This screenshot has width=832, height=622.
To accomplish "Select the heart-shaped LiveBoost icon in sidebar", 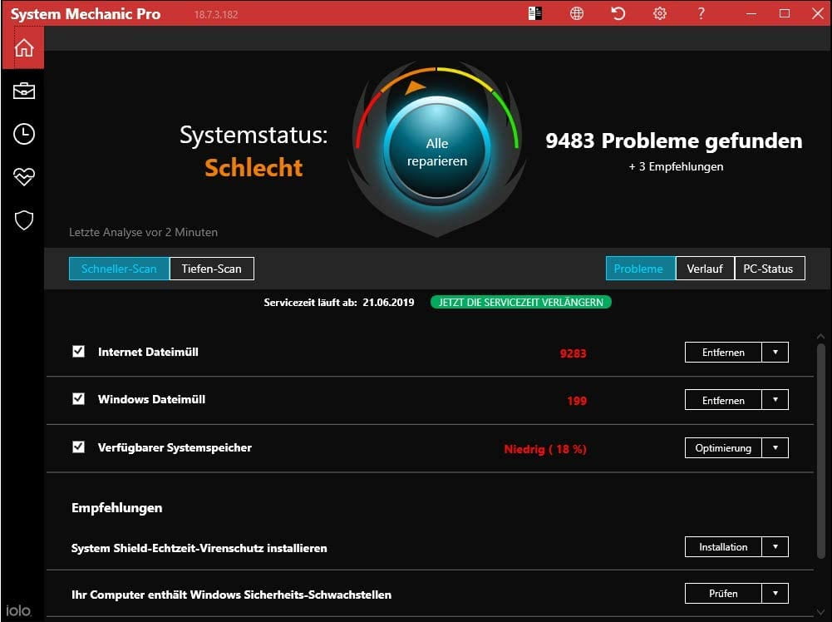I will pyautogui.click(x=22, y=176).
